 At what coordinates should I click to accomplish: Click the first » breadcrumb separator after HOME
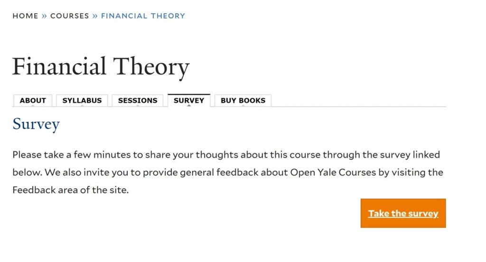[44, 16]
